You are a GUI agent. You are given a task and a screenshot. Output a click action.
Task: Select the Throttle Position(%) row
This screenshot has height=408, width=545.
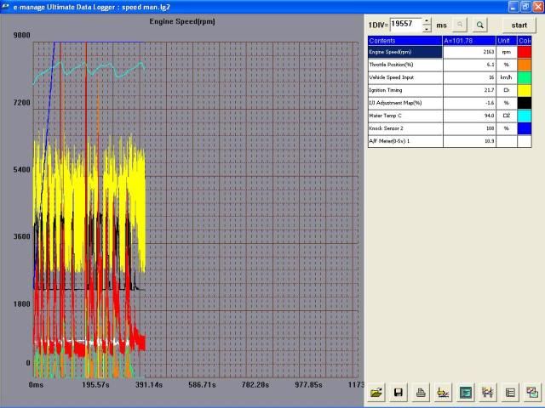click(x=450, y=65)
